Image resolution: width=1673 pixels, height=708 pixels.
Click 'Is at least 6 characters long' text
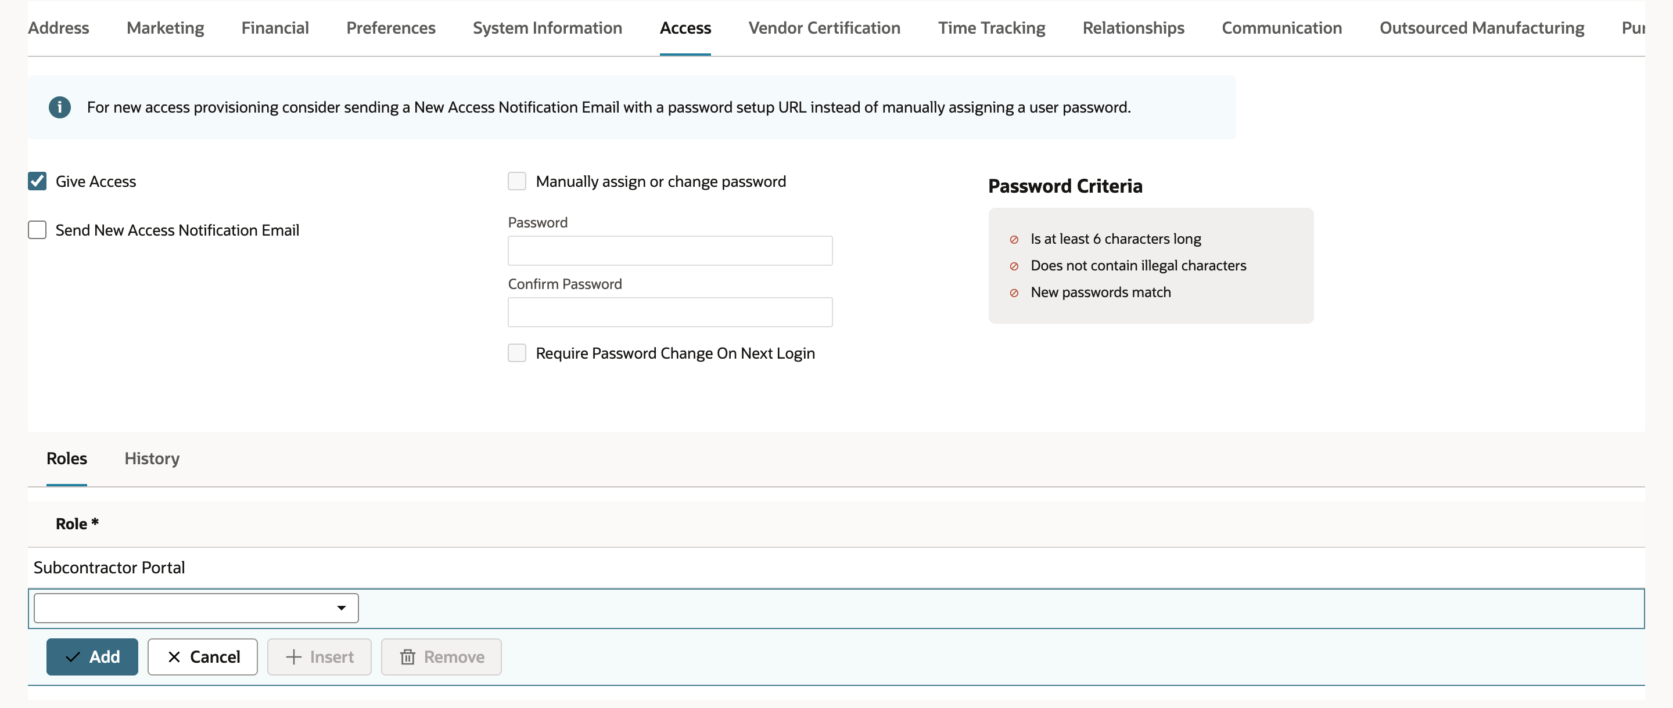click(1116, 239)
